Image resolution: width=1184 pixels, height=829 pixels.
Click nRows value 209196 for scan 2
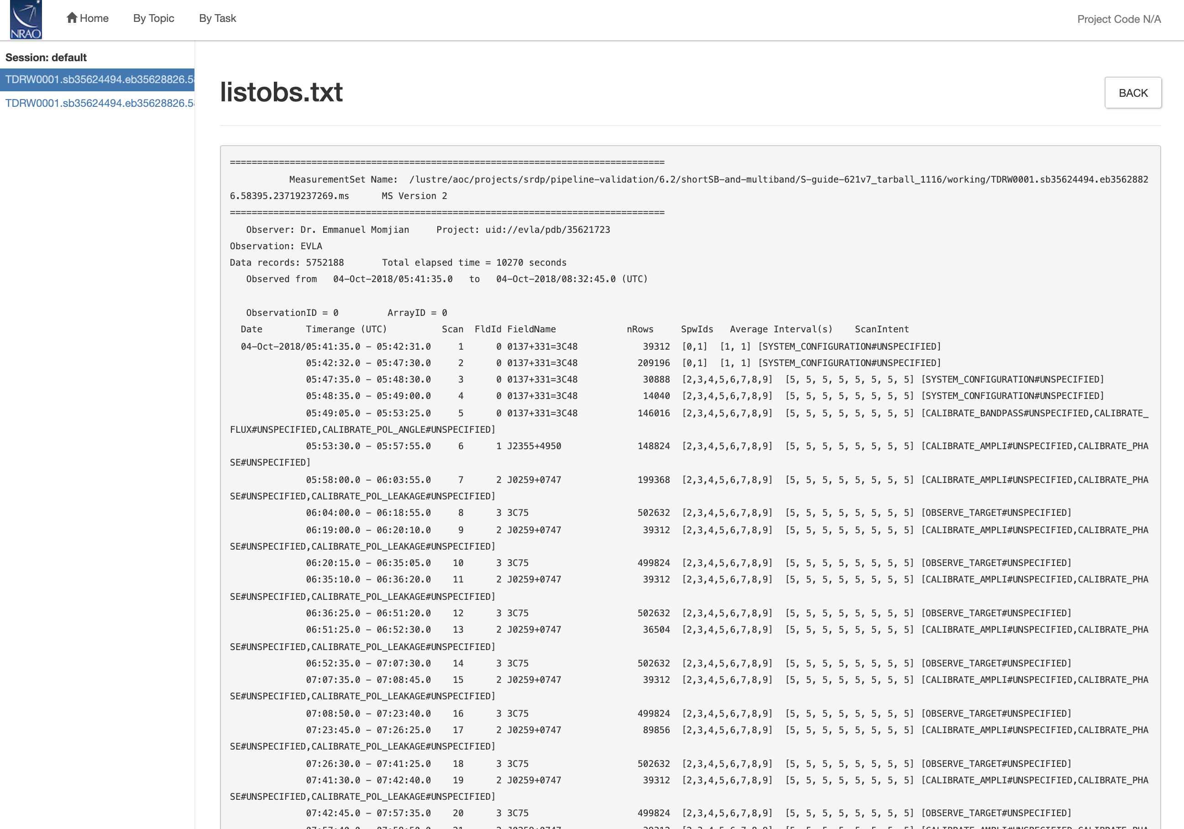(653, 363)
